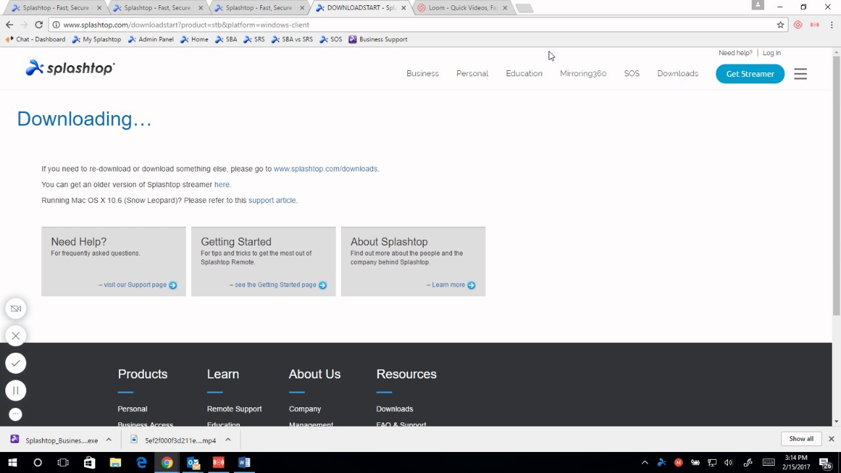Close the downloads bar

pyautogui.click(x=831, y=439)
